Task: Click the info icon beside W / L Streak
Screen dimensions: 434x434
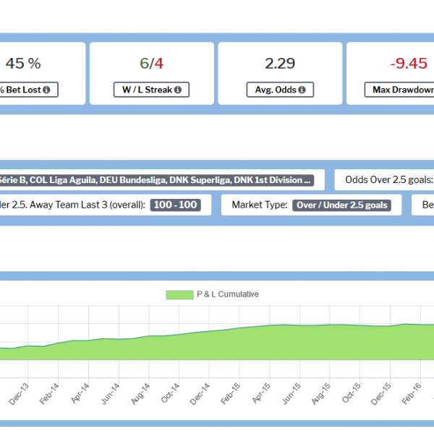Action: (x=178, y=90)
